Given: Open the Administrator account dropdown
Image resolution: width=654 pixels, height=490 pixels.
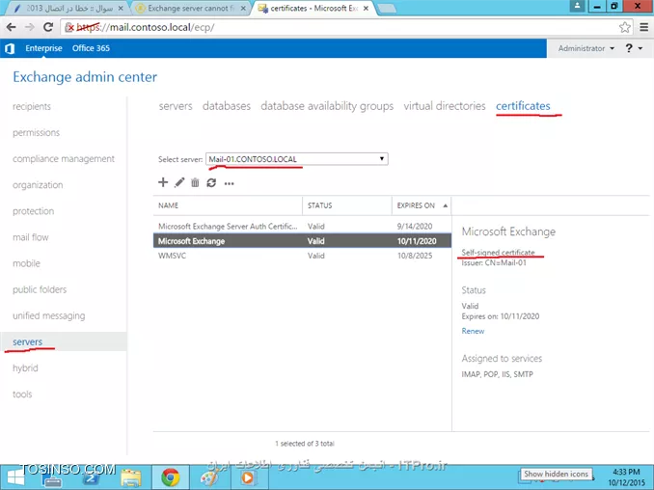Looking at the screenshot, I should point(586,48).
